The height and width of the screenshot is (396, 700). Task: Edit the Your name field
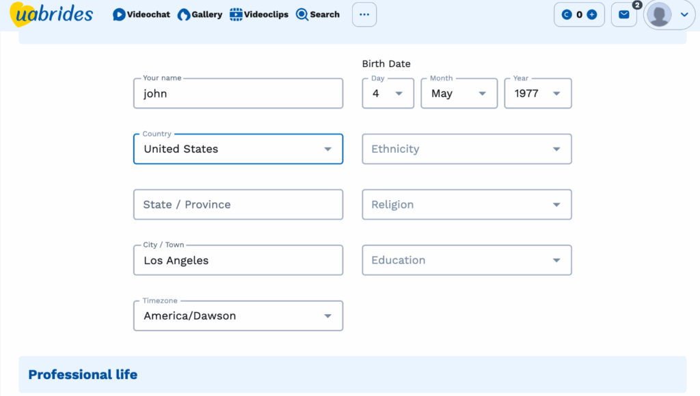coord(238,94)
